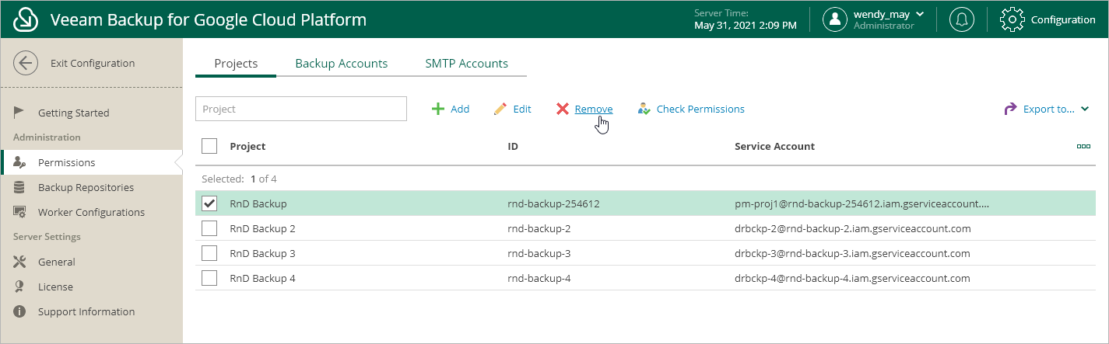Open the notifications bell icon
The width and height of the screenshot is (1109, 344).
[962, 19]
